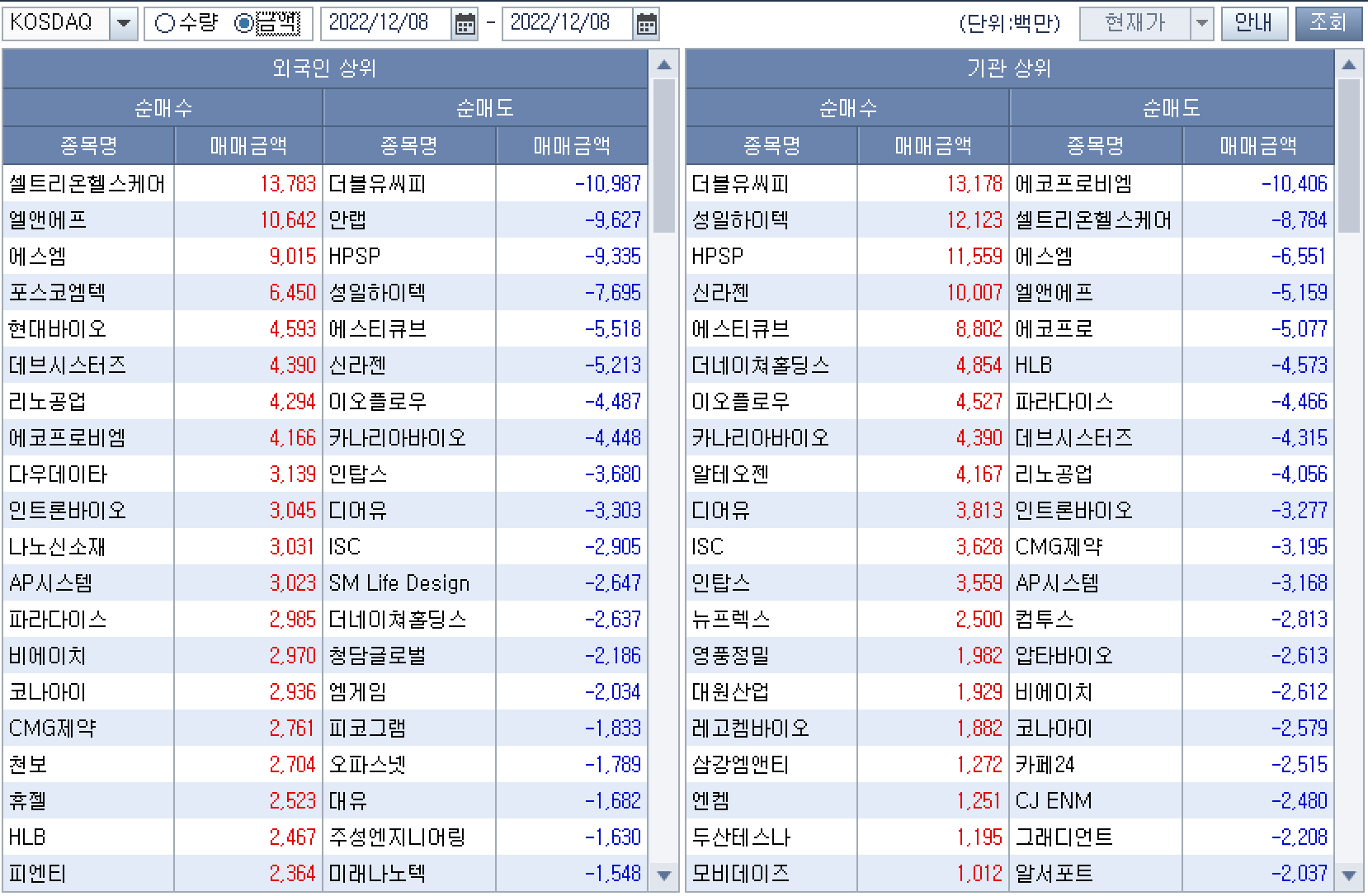Click 순매수 header under 외국인 상위

[x=163, y=108]
